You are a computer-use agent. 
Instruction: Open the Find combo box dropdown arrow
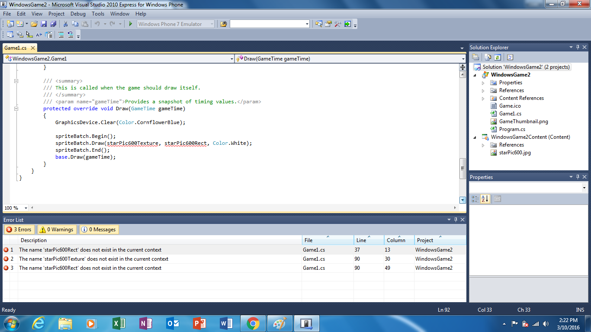point(307,24)
